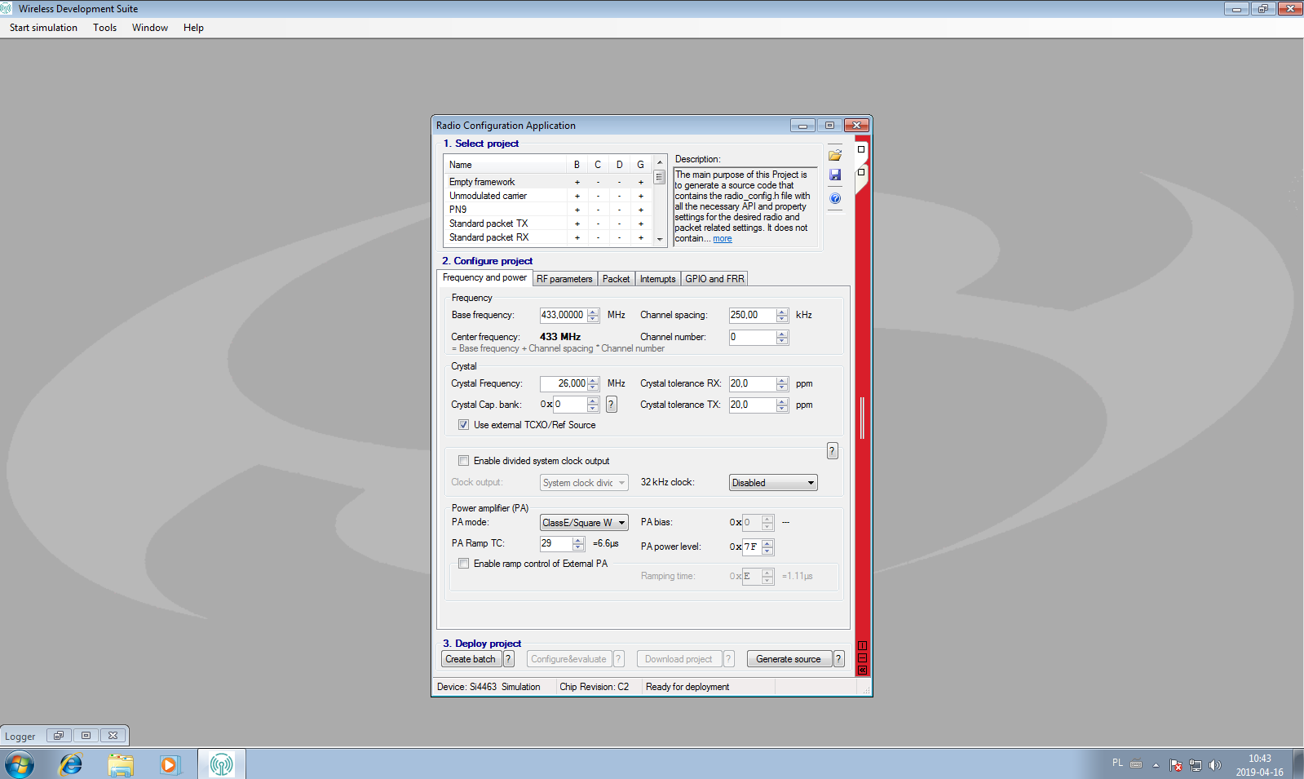Viewport: 1304px width, 779px height.
Task: Switch to the GPIO and FRR tab
Action: (714, 279)
